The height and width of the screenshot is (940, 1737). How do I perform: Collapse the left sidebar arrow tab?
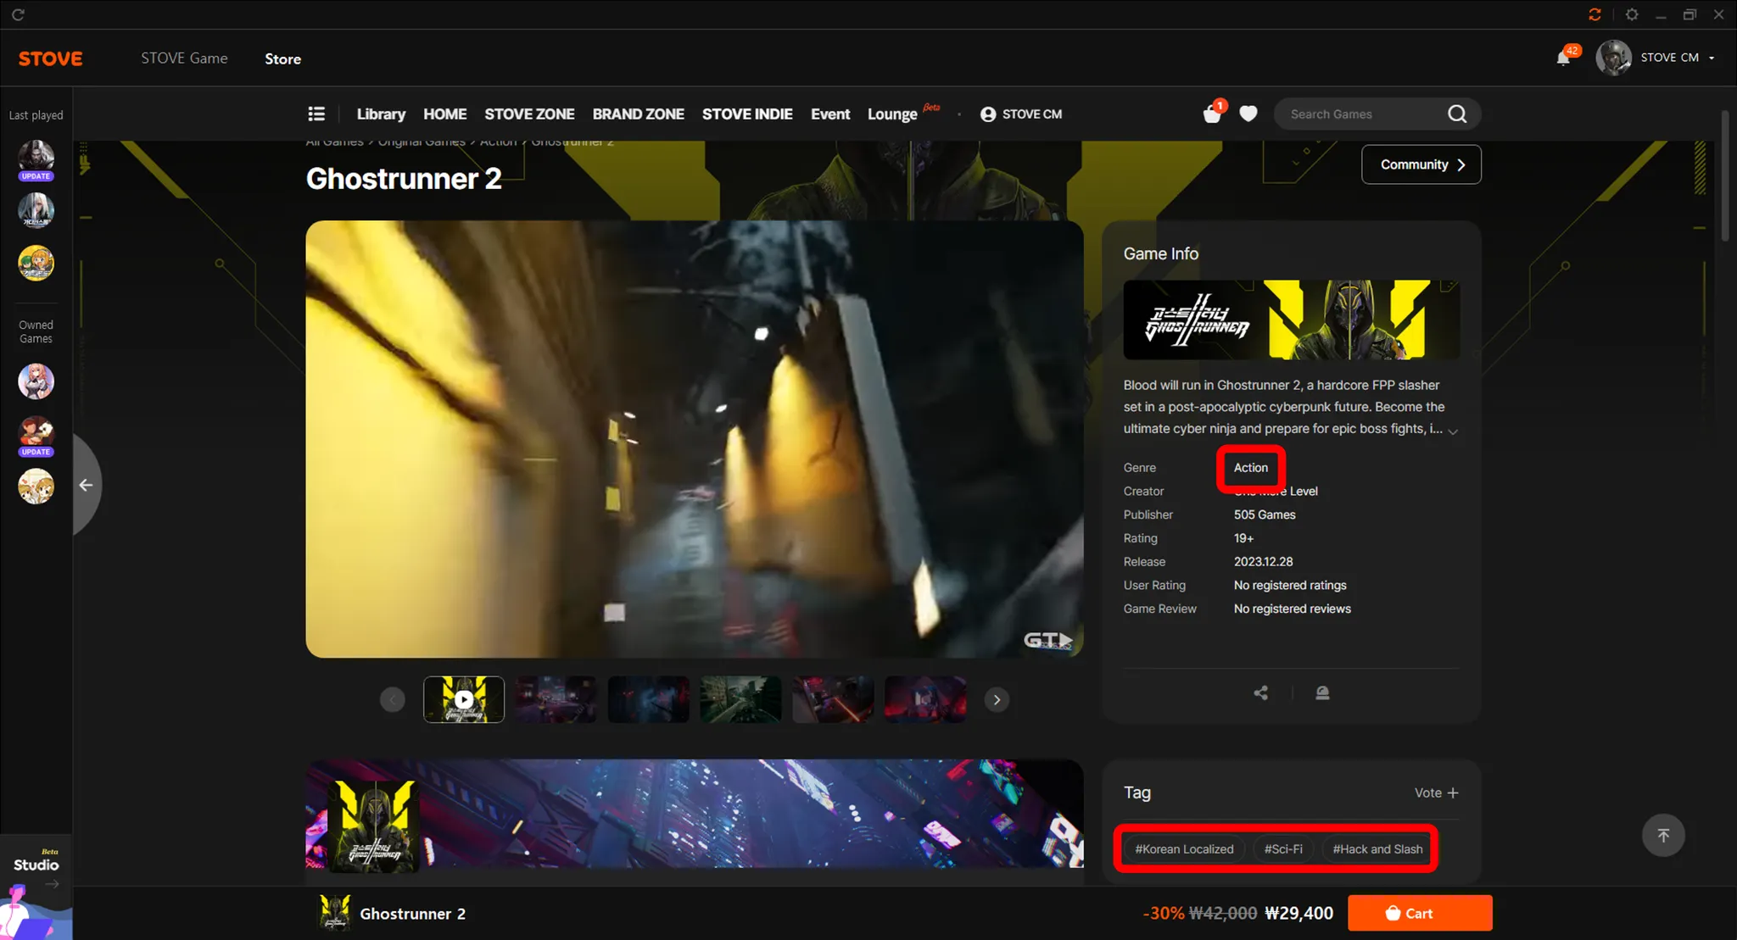click(x=86, y=485)
